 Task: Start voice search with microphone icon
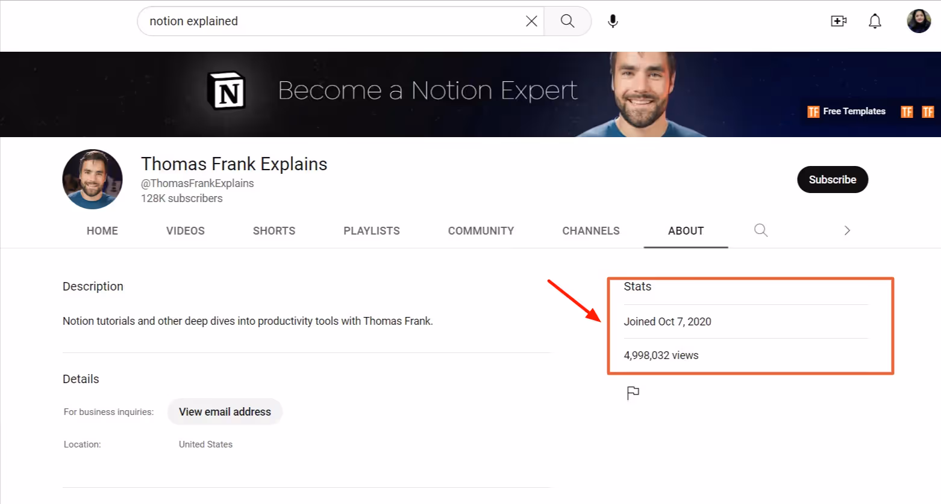(613, 21)
